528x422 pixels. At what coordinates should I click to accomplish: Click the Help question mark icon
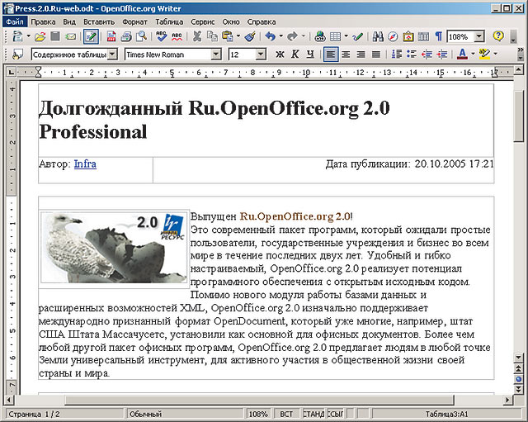(498, 36)
